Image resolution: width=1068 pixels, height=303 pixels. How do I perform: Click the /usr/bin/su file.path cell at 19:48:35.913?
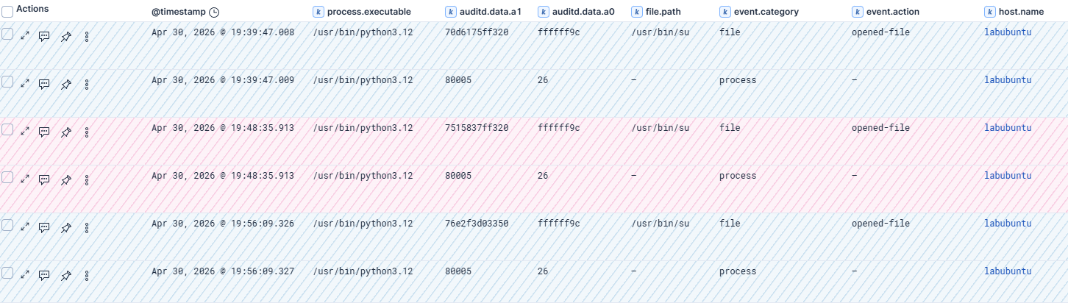click(660, 128)
